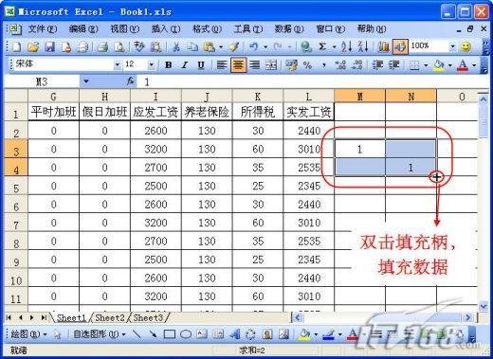
Task: Select cell containing 3200 in row 3
Action: (155, 149)
